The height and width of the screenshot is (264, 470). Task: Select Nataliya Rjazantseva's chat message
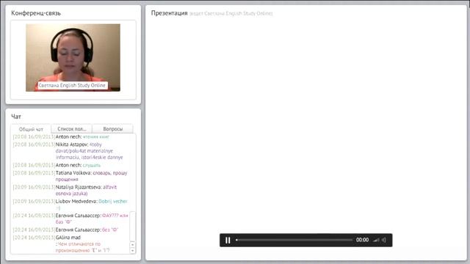[70, 190]
